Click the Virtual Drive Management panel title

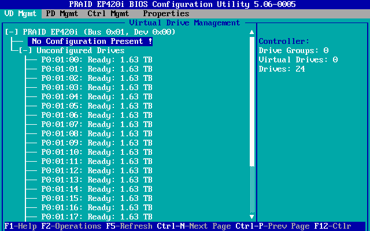[185, 23]
